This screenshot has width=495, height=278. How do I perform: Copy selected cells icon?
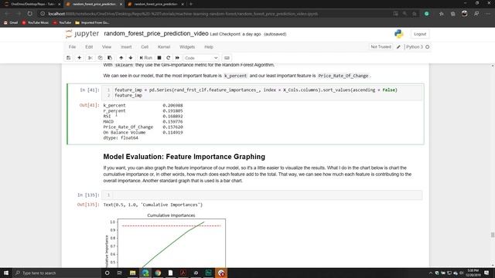(x=100, y=58)
